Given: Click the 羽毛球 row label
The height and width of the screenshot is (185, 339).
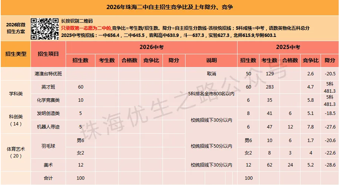Looking at the screenshot, I should (x=48, y=146).
